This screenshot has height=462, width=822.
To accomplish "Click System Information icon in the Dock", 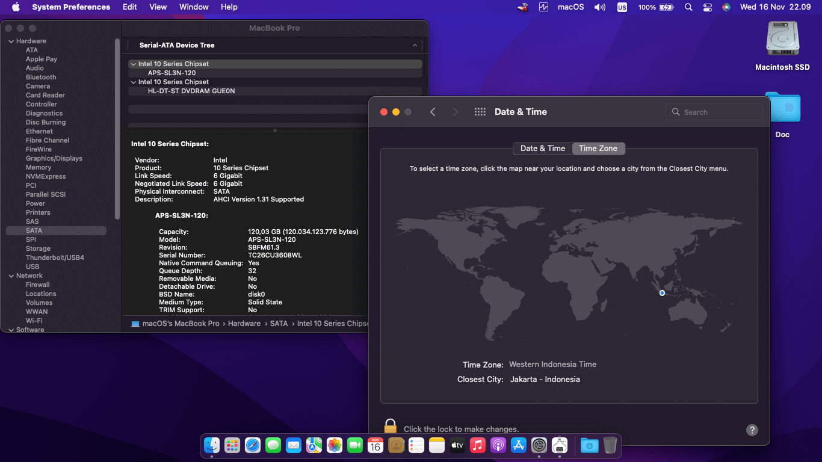I will (x=560, y=445).
